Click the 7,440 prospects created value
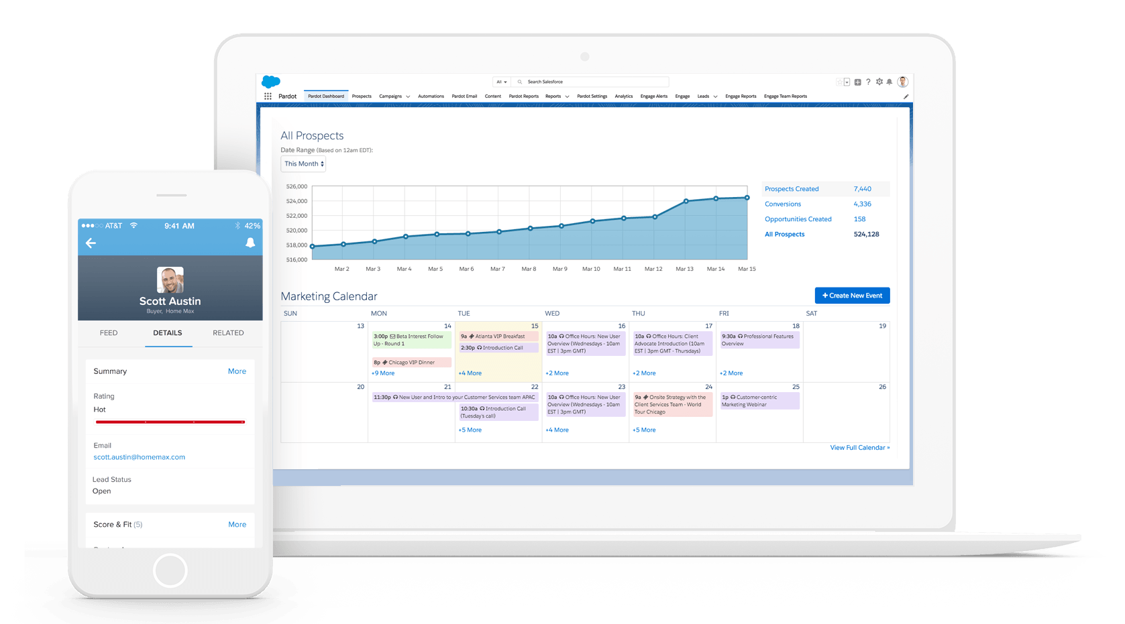 point(862,189)
